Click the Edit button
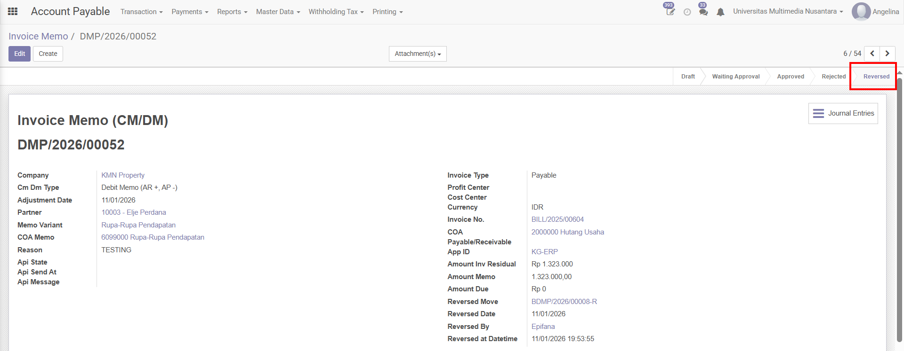This screenshot has width=904, height=351. tap(19, 54)
